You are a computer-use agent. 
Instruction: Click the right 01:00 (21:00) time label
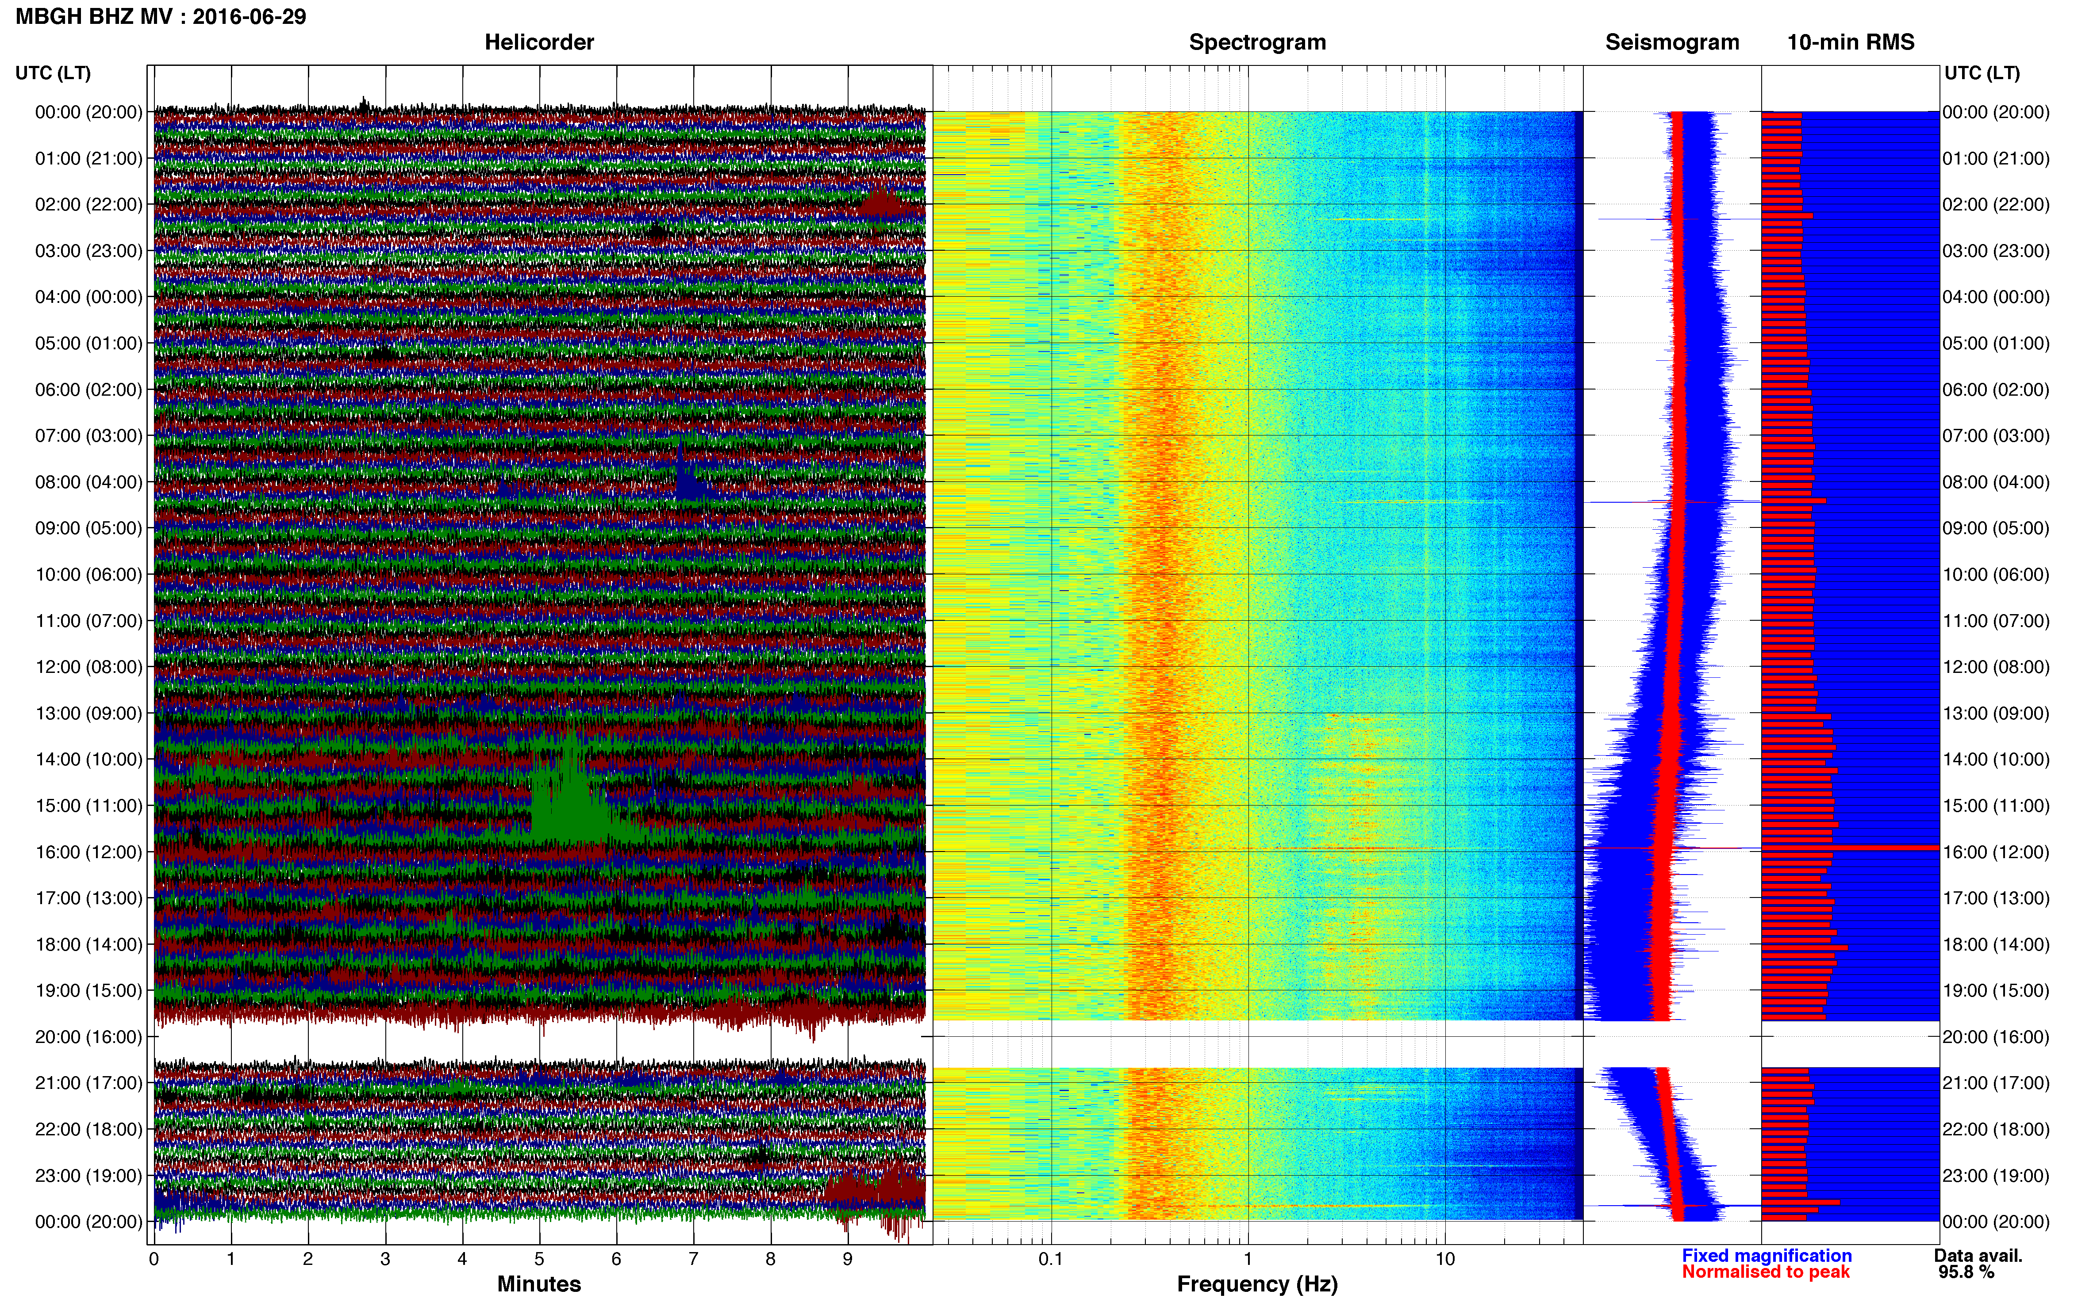[x=1997, y=159]
